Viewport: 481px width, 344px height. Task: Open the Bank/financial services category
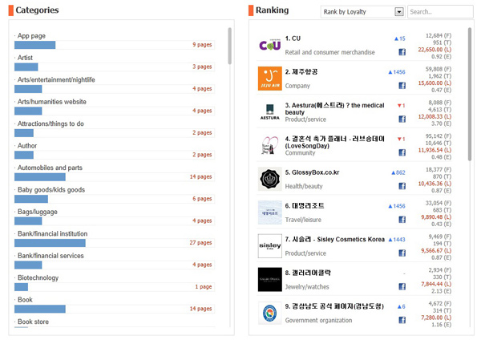click(51, 256)
